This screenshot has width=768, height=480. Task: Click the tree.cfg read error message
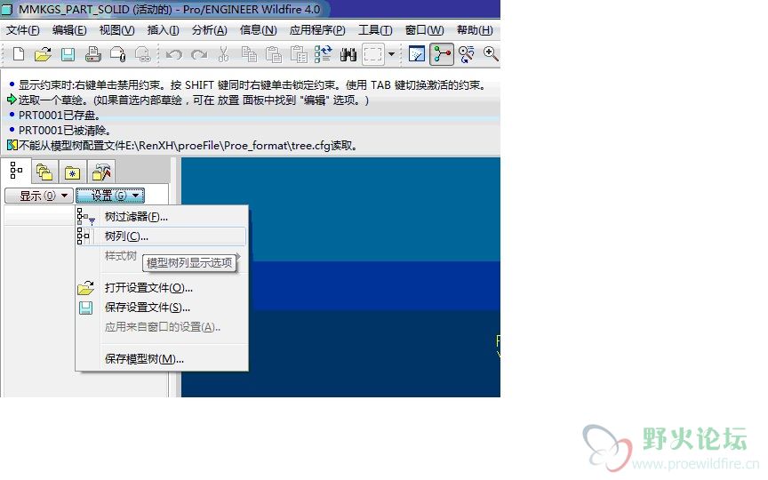(x=188, y=146)
